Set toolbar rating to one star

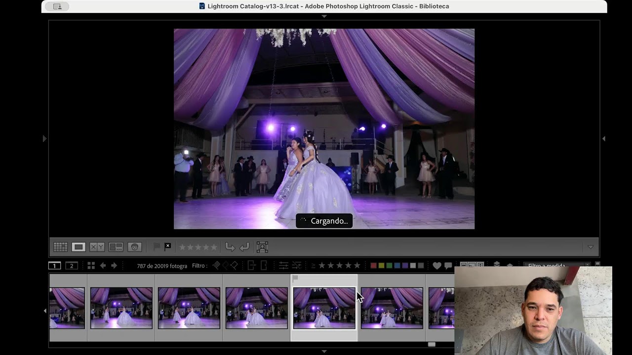pyautogui.click(x=182, y=247)
